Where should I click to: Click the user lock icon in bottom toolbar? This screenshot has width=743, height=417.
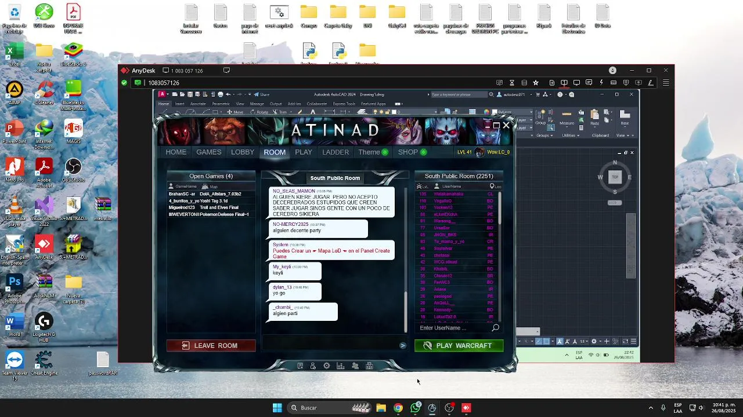point(313,366)
